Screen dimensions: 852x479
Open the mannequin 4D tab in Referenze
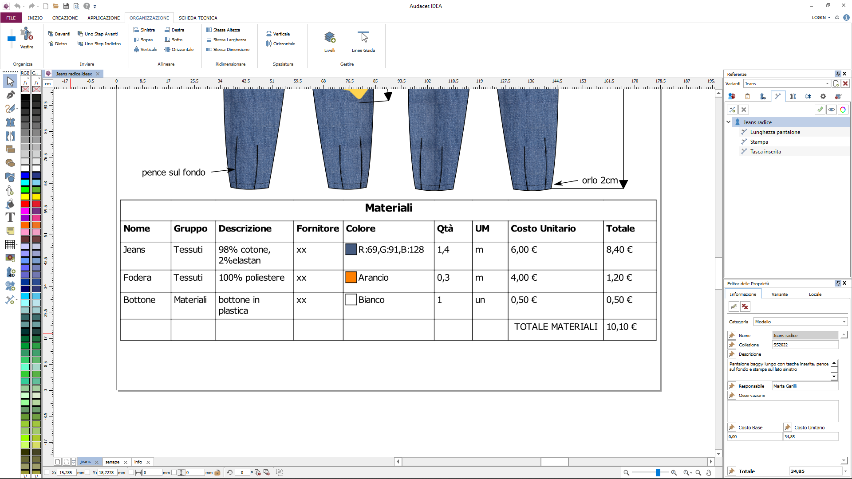click(x=762, y=96)
